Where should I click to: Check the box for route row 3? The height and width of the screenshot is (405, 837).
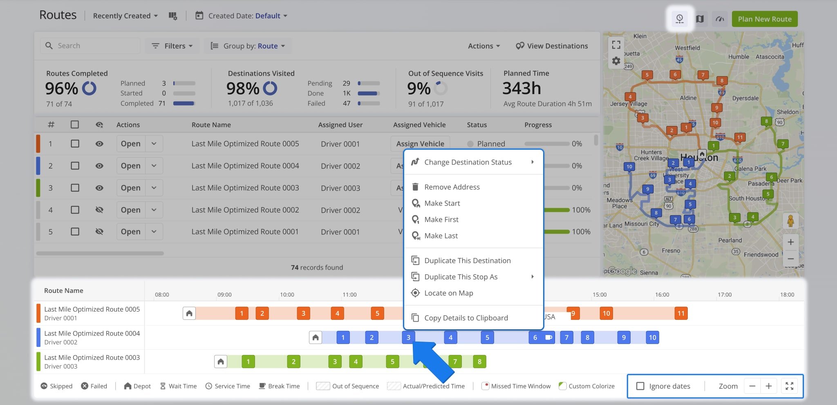[75, 188]
